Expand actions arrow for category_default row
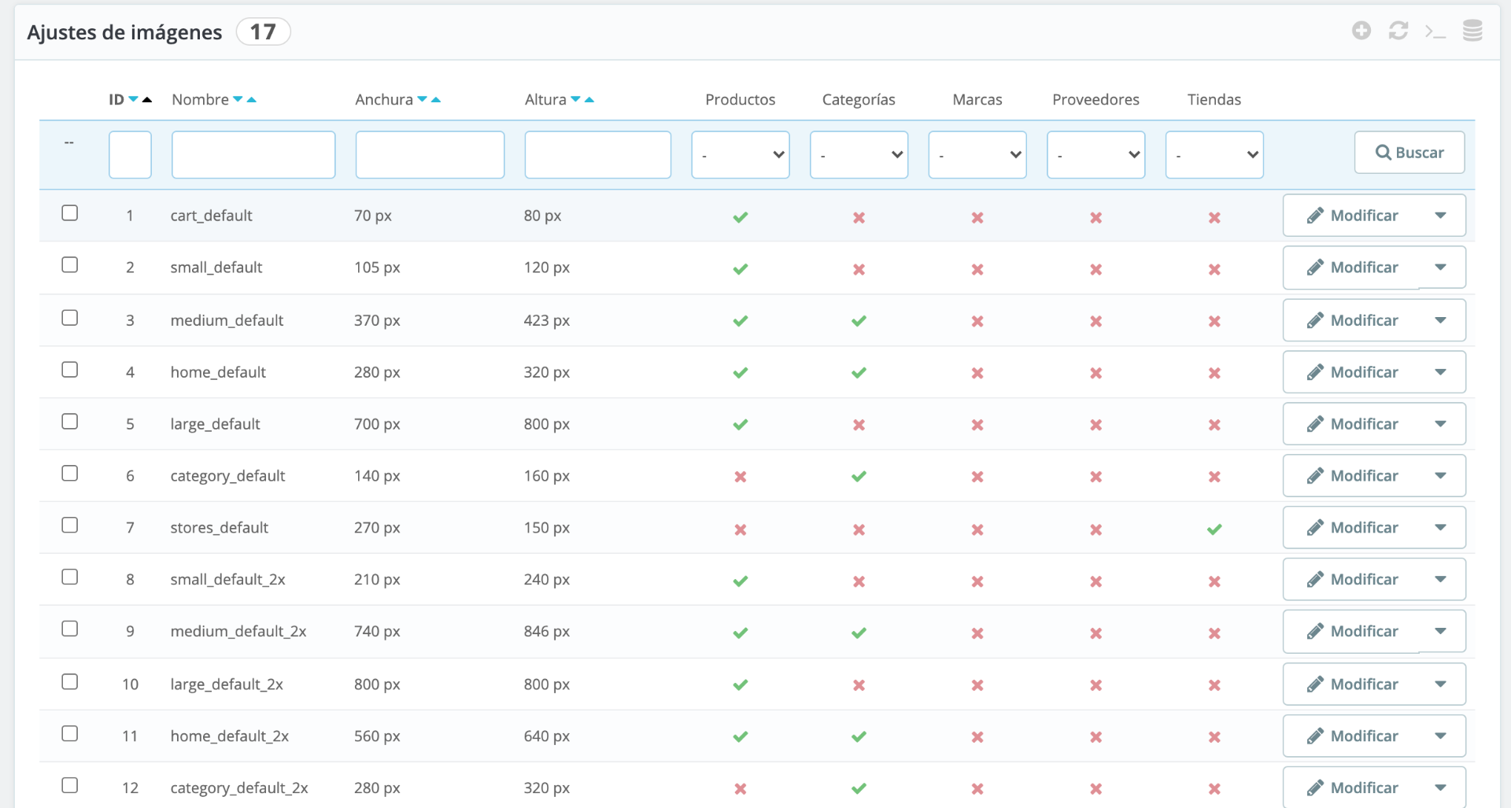This screenshot has width=1511, height=808. (1440, 476)
